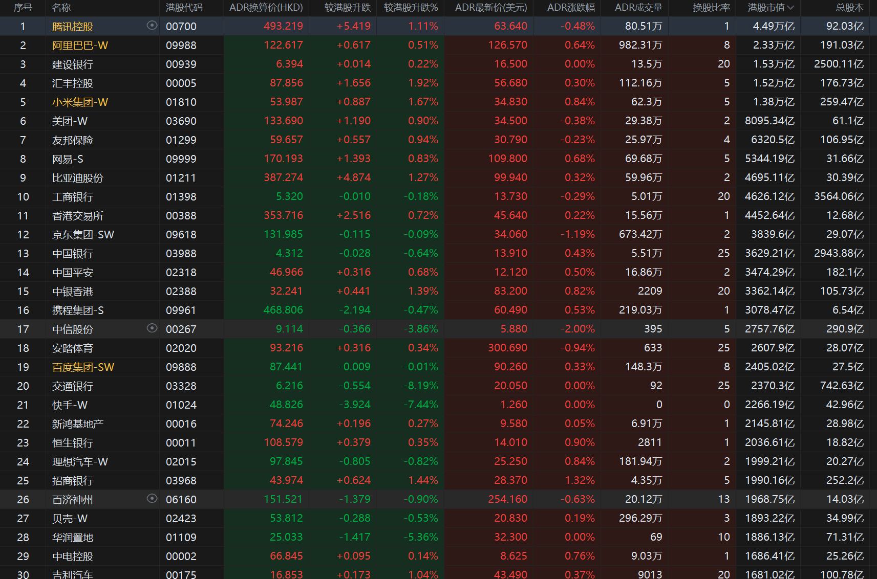Select the 招商银行 stock name
Screen dimensions: 877x579
(73, 481)
